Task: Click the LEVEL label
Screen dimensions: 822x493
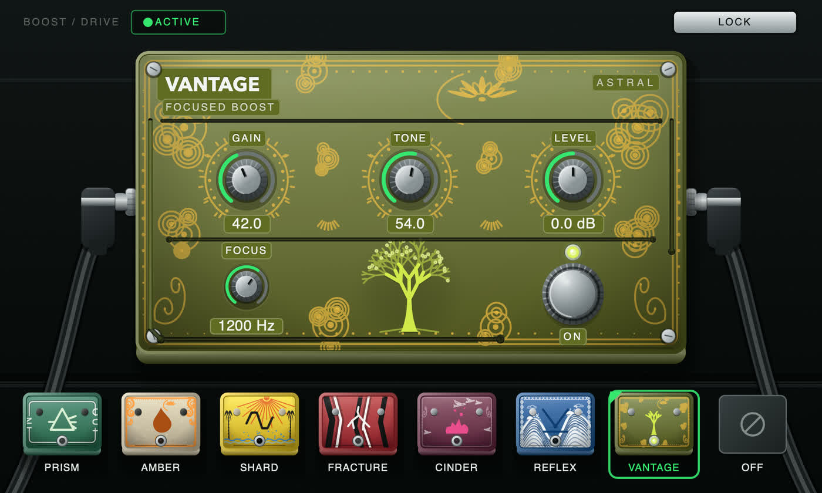Action: [x=573, y=139]
